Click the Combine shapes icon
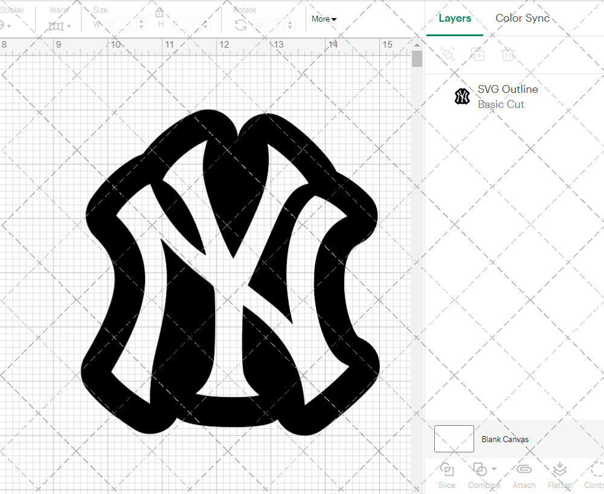604x494 pixels. (480, 469)
